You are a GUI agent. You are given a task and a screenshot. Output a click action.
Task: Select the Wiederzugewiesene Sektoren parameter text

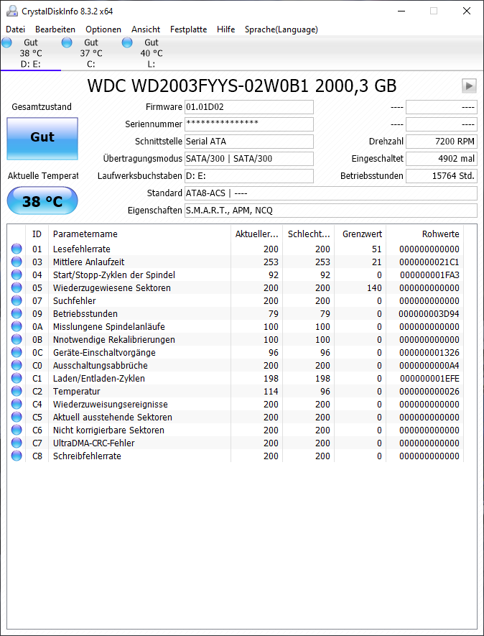(112, 288)
